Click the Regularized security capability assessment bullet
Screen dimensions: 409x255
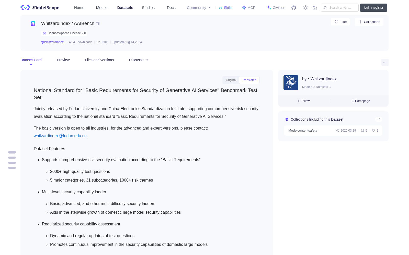(x=81, y=224)
